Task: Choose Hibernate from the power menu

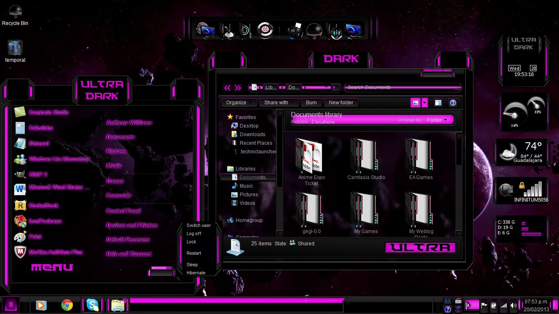Action: pyautogui.click(x=196, y=273)
